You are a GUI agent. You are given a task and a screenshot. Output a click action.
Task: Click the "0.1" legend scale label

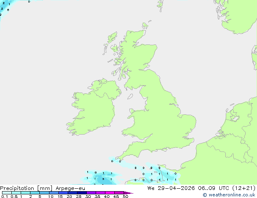coord(4,196)
